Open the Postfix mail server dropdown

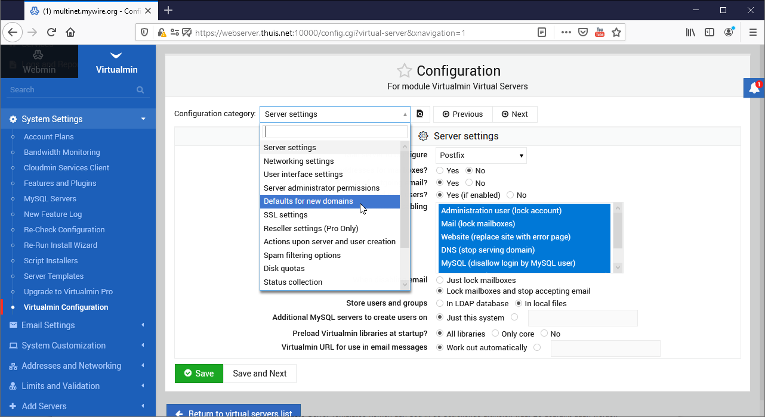click(481, 155)
